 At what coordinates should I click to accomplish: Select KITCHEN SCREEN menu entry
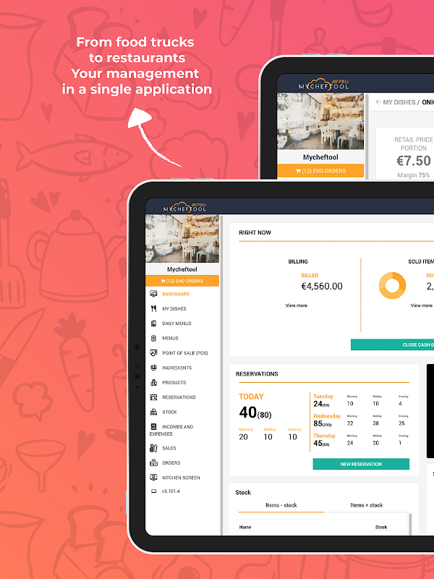(x=182, y=478)
